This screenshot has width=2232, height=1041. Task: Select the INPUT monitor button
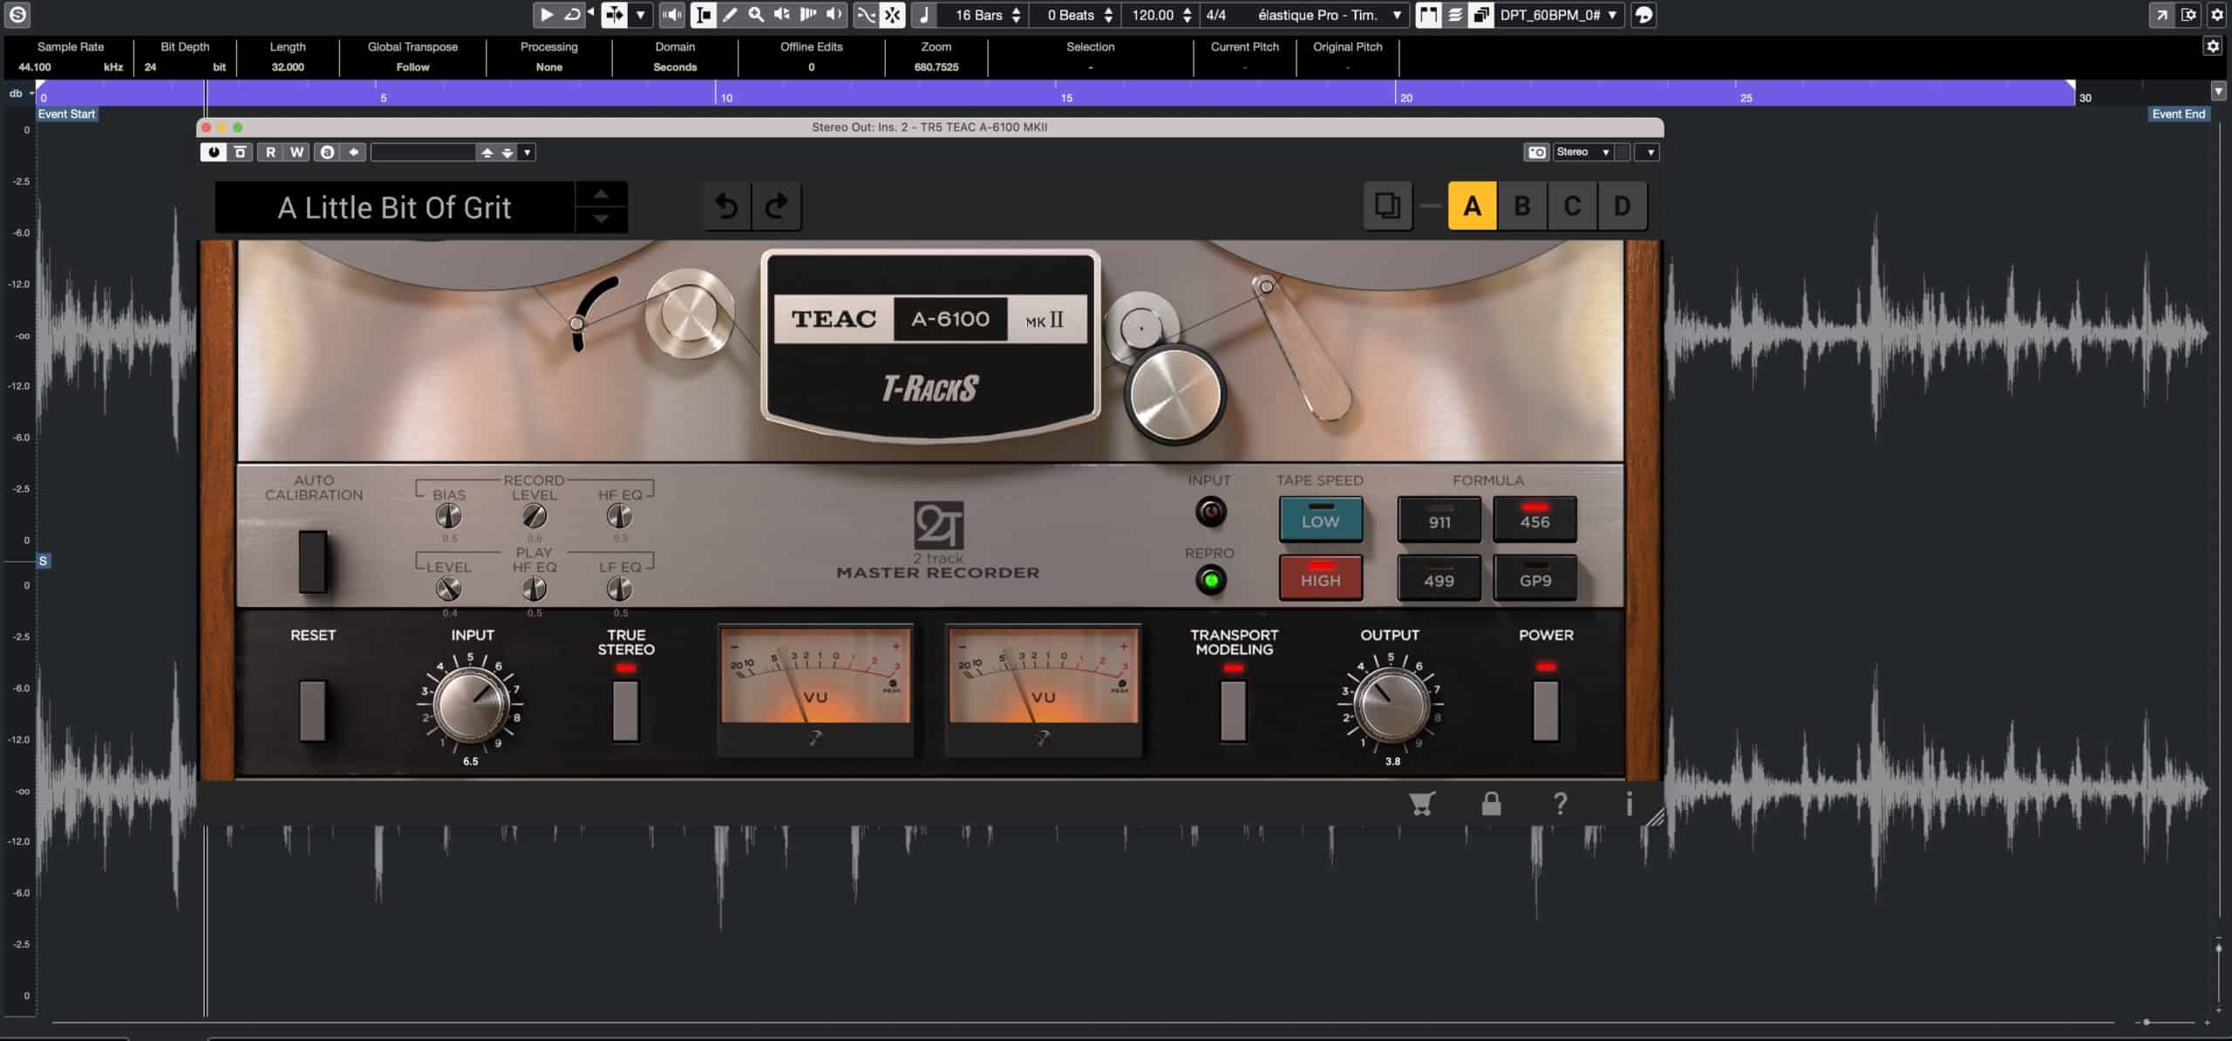[1210, 512]
